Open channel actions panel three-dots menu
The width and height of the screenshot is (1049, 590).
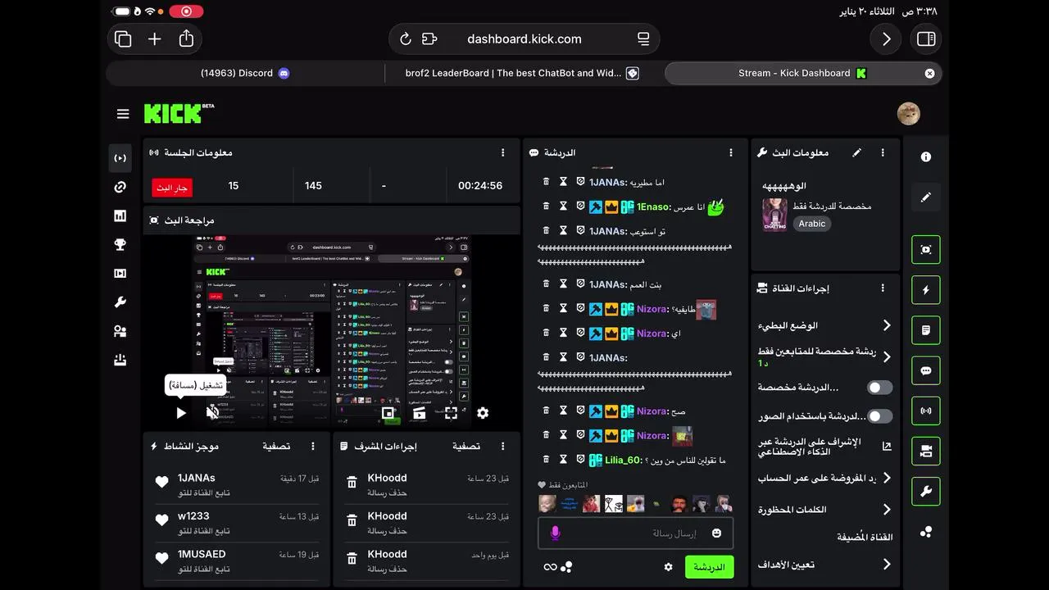883,288
